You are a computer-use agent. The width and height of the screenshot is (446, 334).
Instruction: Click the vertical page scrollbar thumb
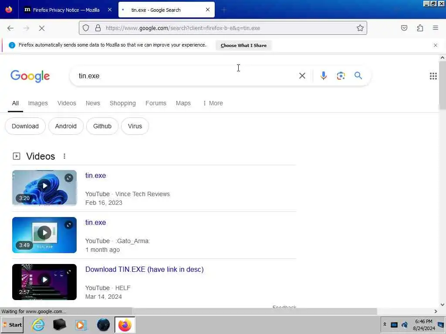[x=443, y=85]
